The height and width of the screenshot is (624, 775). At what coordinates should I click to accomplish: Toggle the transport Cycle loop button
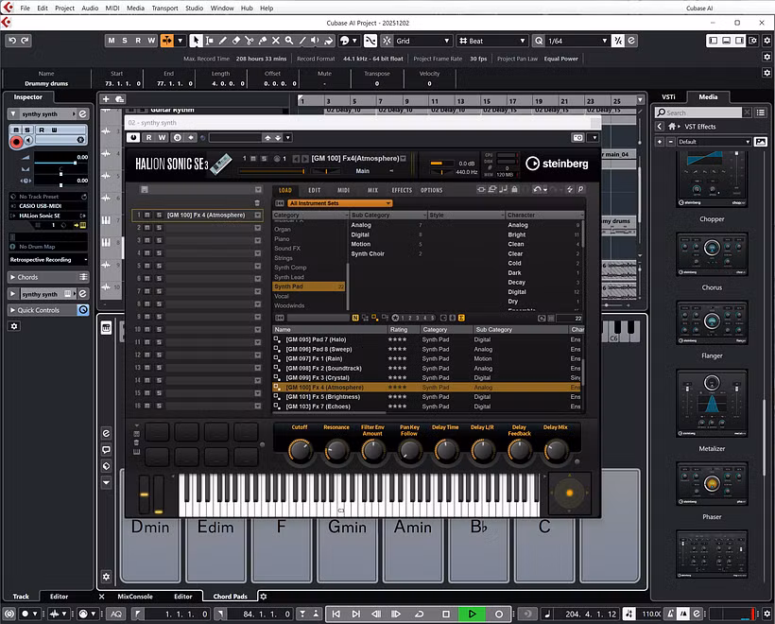pyautogui.click(x=419, y=614)
